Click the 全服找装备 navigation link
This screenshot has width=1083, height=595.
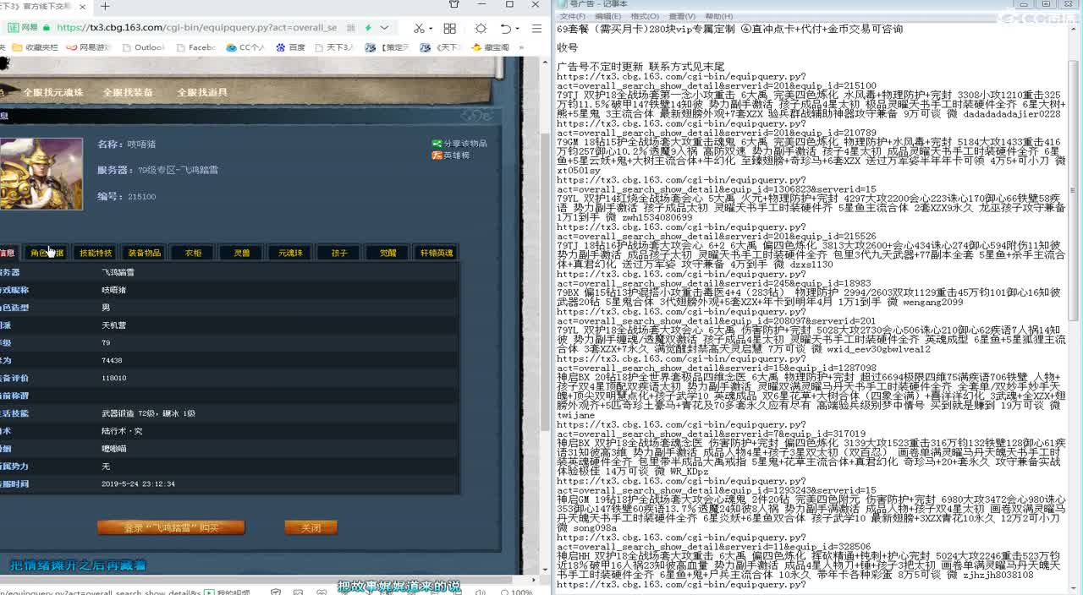(x=128, y=92)
